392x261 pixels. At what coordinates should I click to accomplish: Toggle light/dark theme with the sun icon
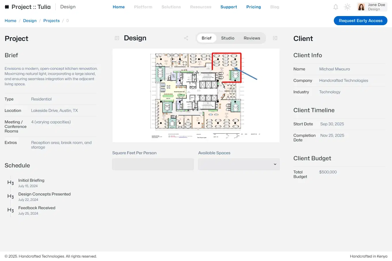click(x=347, y=7)
